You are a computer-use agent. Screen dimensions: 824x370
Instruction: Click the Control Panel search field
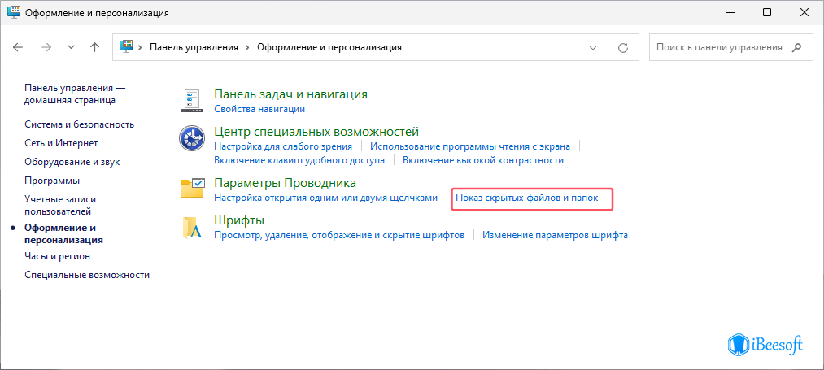pos(720,47)
